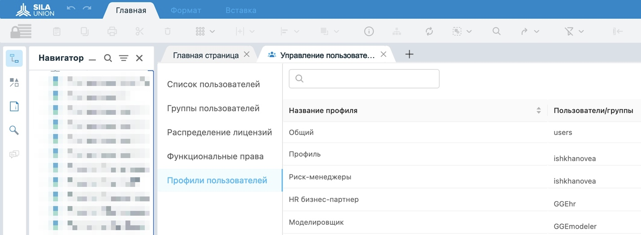641x235 pixels.
Task: Click the refresh arrows icon
Action: point(429,31)
